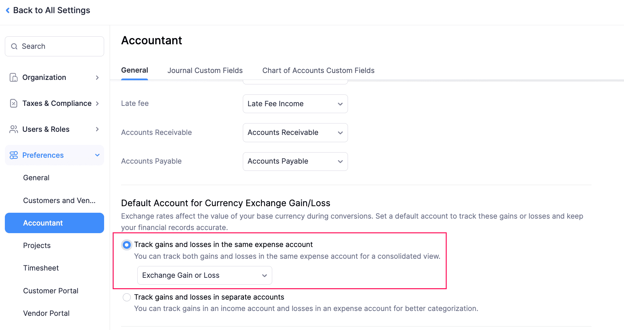Viewport: 624px width, 330px height.
Task: Choose Track gains and losses in separate accounts
Action: [127, 297]
